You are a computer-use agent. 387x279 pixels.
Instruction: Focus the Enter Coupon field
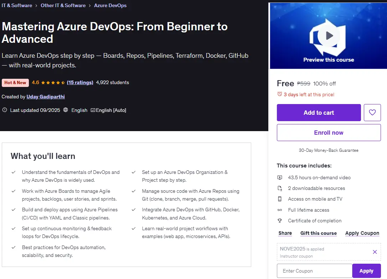[314, 271]
